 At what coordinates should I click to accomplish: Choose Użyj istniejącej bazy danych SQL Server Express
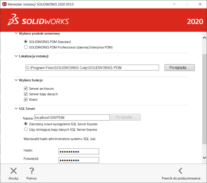pos(26,129)
